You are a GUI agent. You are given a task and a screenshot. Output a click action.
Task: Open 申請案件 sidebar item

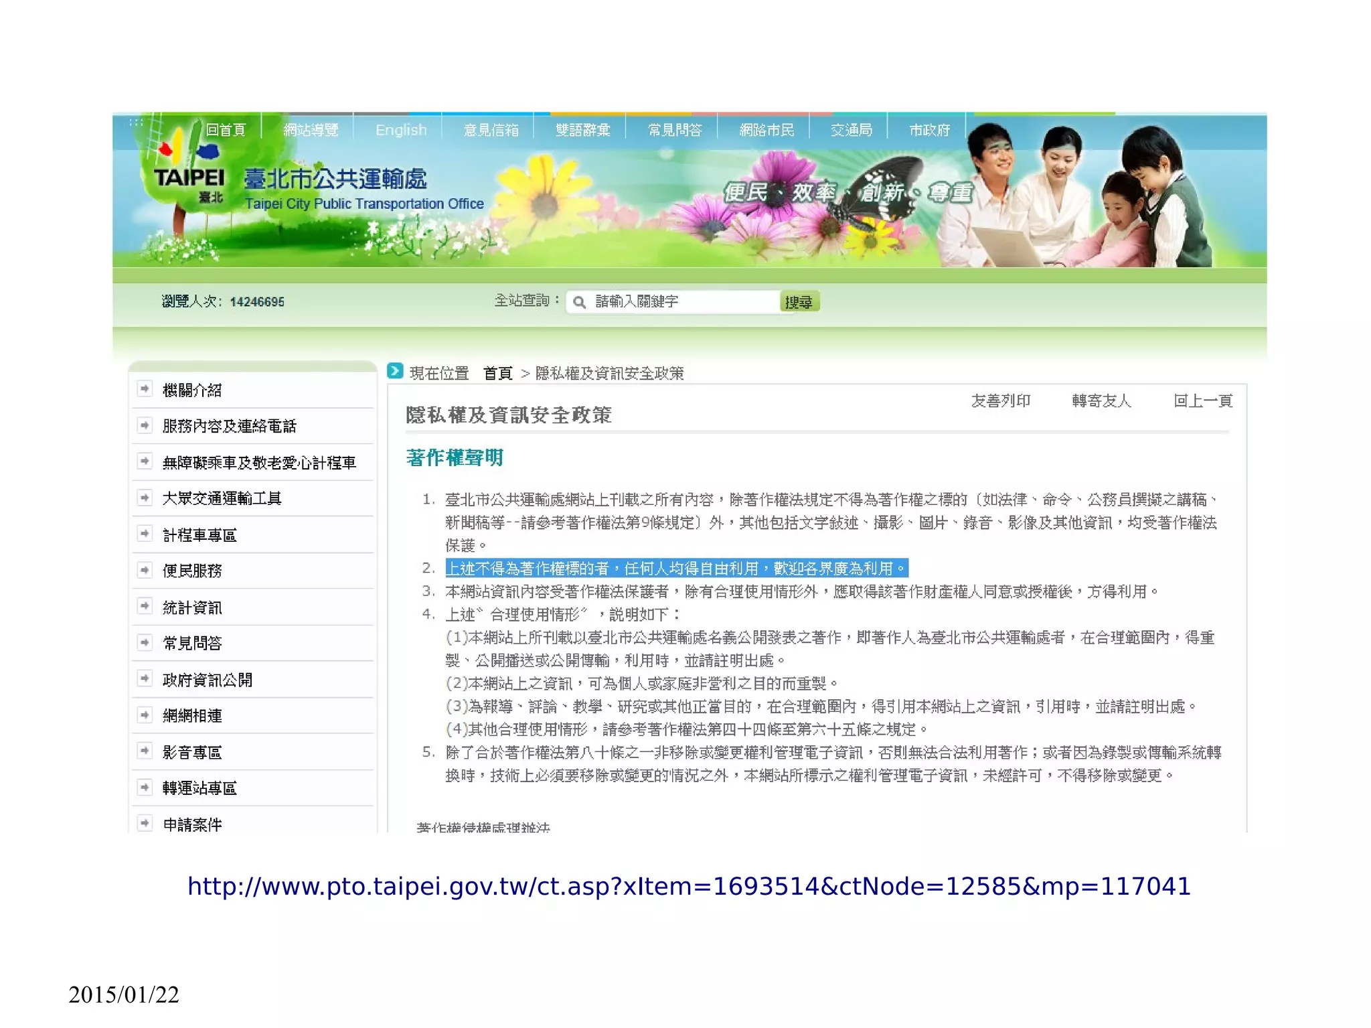coord(191,824)
